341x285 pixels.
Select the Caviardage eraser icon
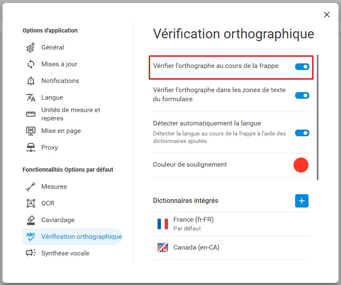point(31,220)
